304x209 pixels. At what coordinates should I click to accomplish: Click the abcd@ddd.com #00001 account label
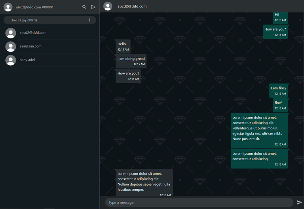(x=35, y=7)
